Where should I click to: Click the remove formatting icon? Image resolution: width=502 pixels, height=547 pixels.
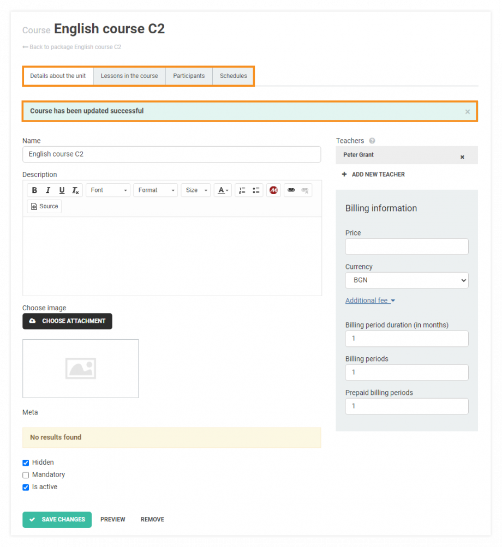pyautogui.click(x=75, y=190)
